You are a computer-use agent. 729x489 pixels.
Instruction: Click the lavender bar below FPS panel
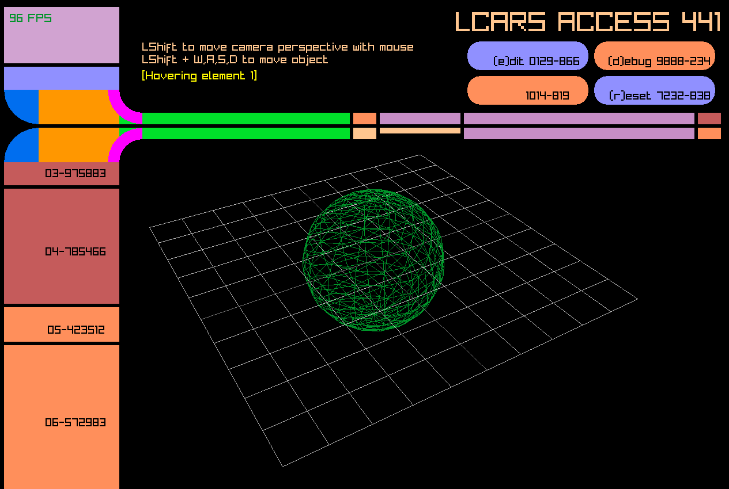pos(62,78)
